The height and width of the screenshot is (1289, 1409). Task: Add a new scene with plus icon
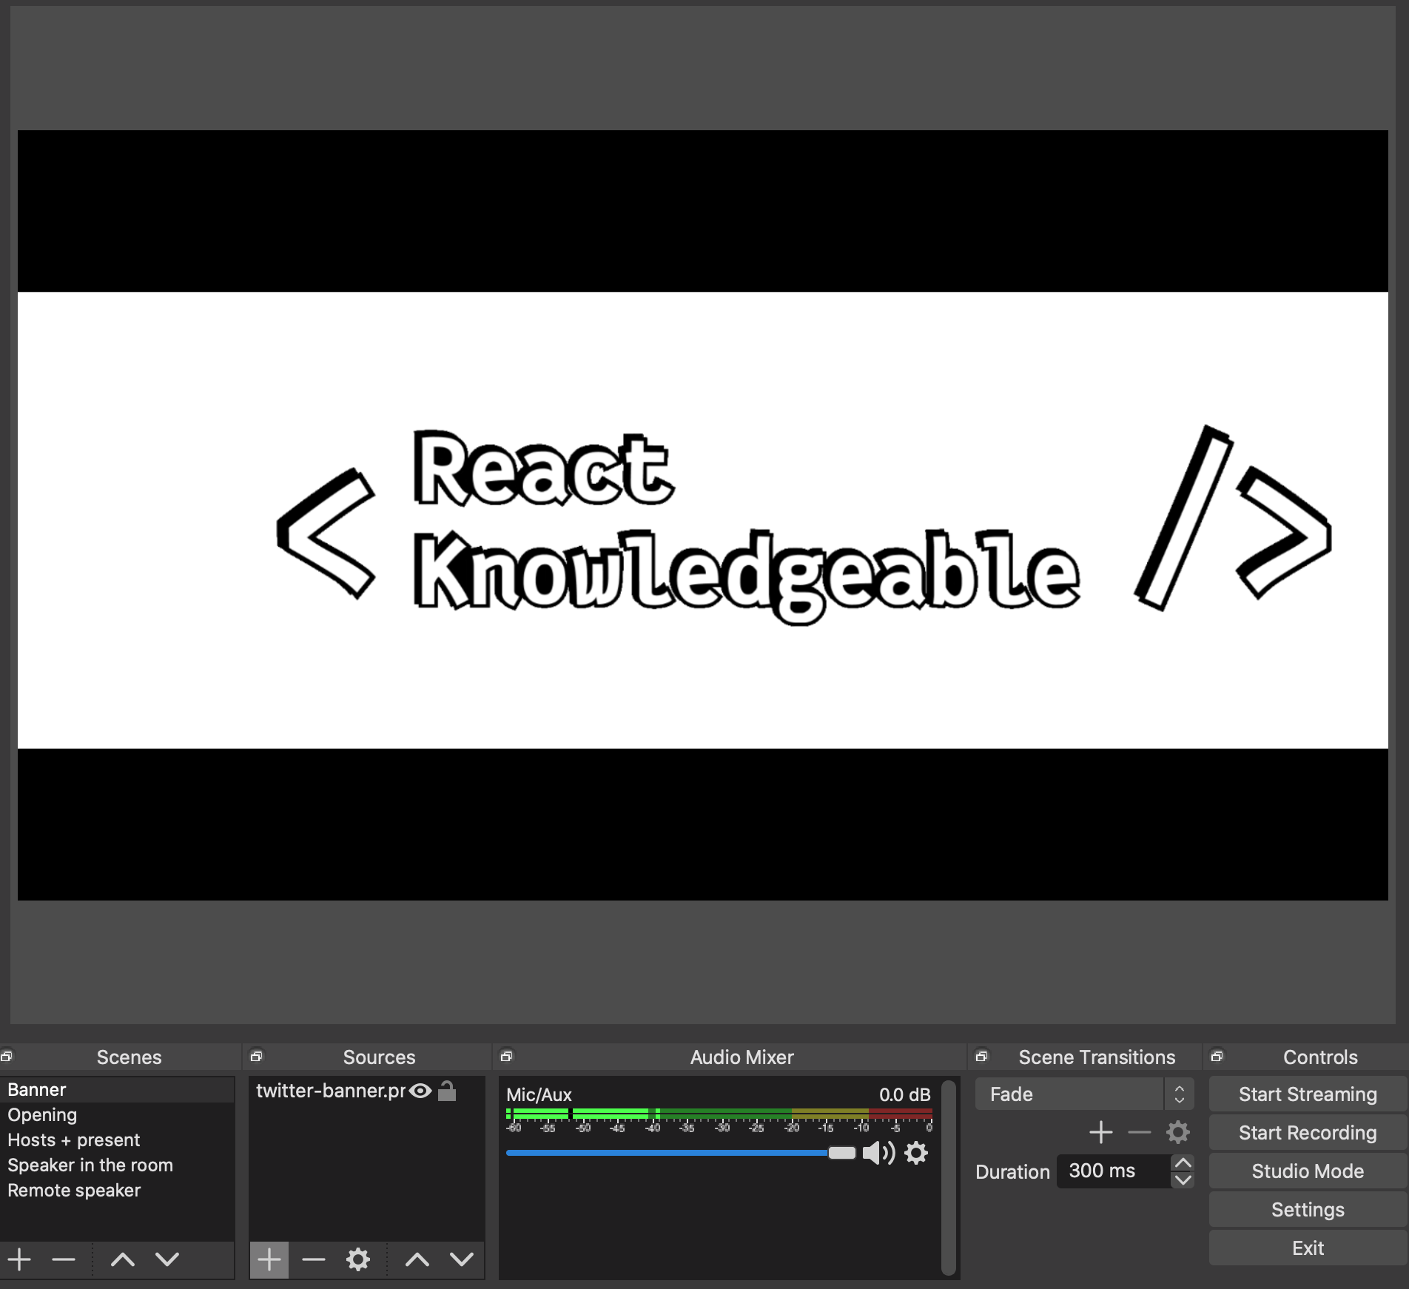point(19,1259)
